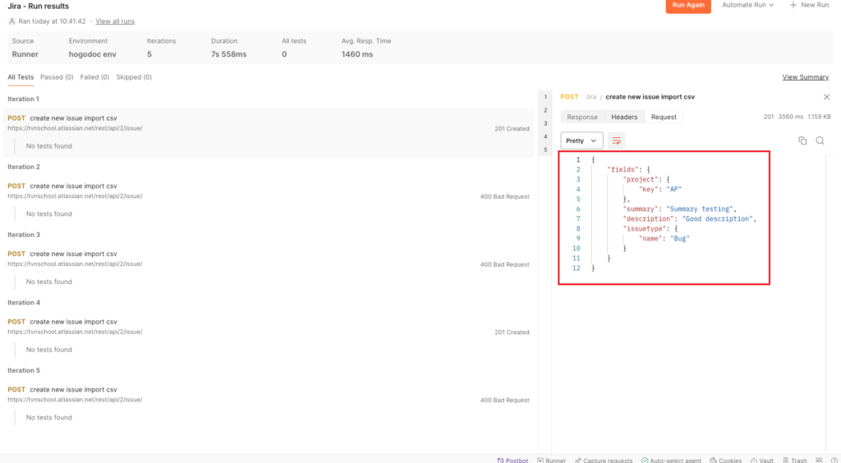The image size is (841, 463).
Task: Switch to the Skipped (0) tab
Action: [134, 77]
